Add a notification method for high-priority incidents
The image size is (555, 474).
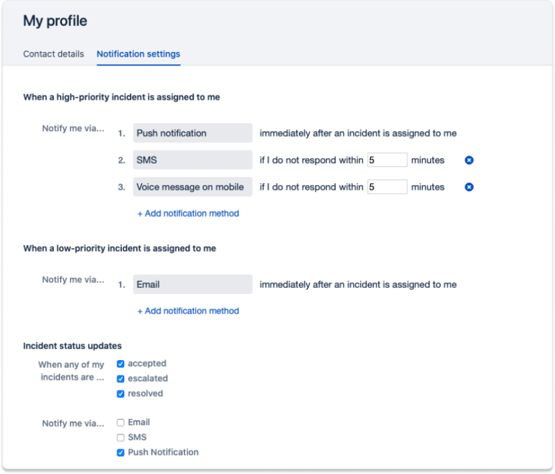[189, 213]
